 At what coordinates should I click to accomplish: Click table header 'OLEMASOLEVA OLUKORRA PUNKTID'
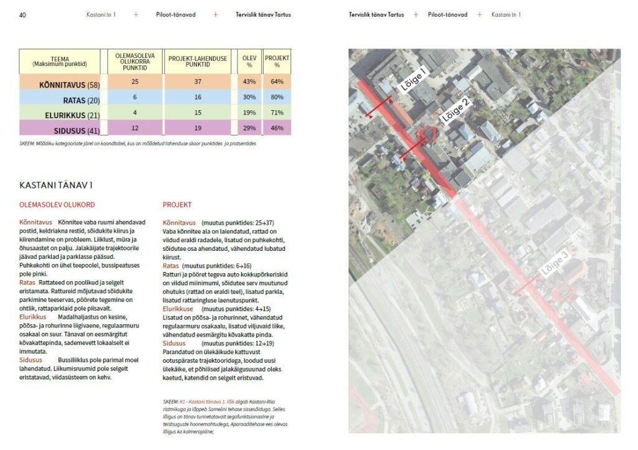[x=135, y=62]
